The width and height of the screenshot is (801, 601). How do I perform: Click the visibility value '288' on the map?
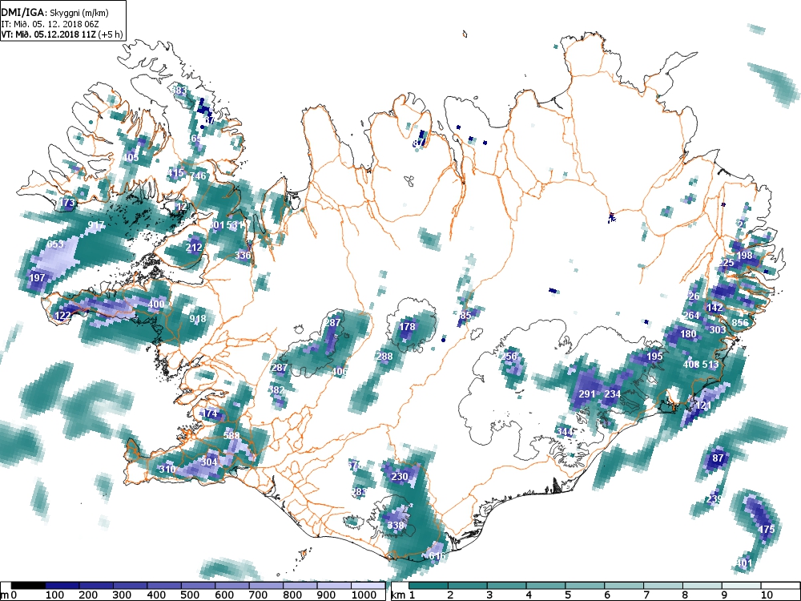[x=384, y=357]
